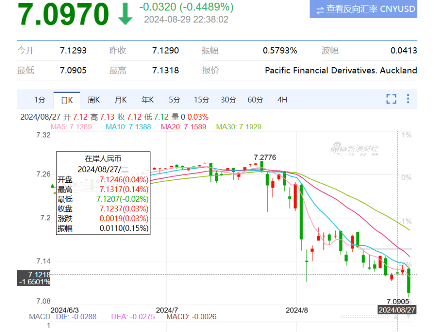Open fullscreen chart view icon
Screen dimensions: 435x332
391,99
